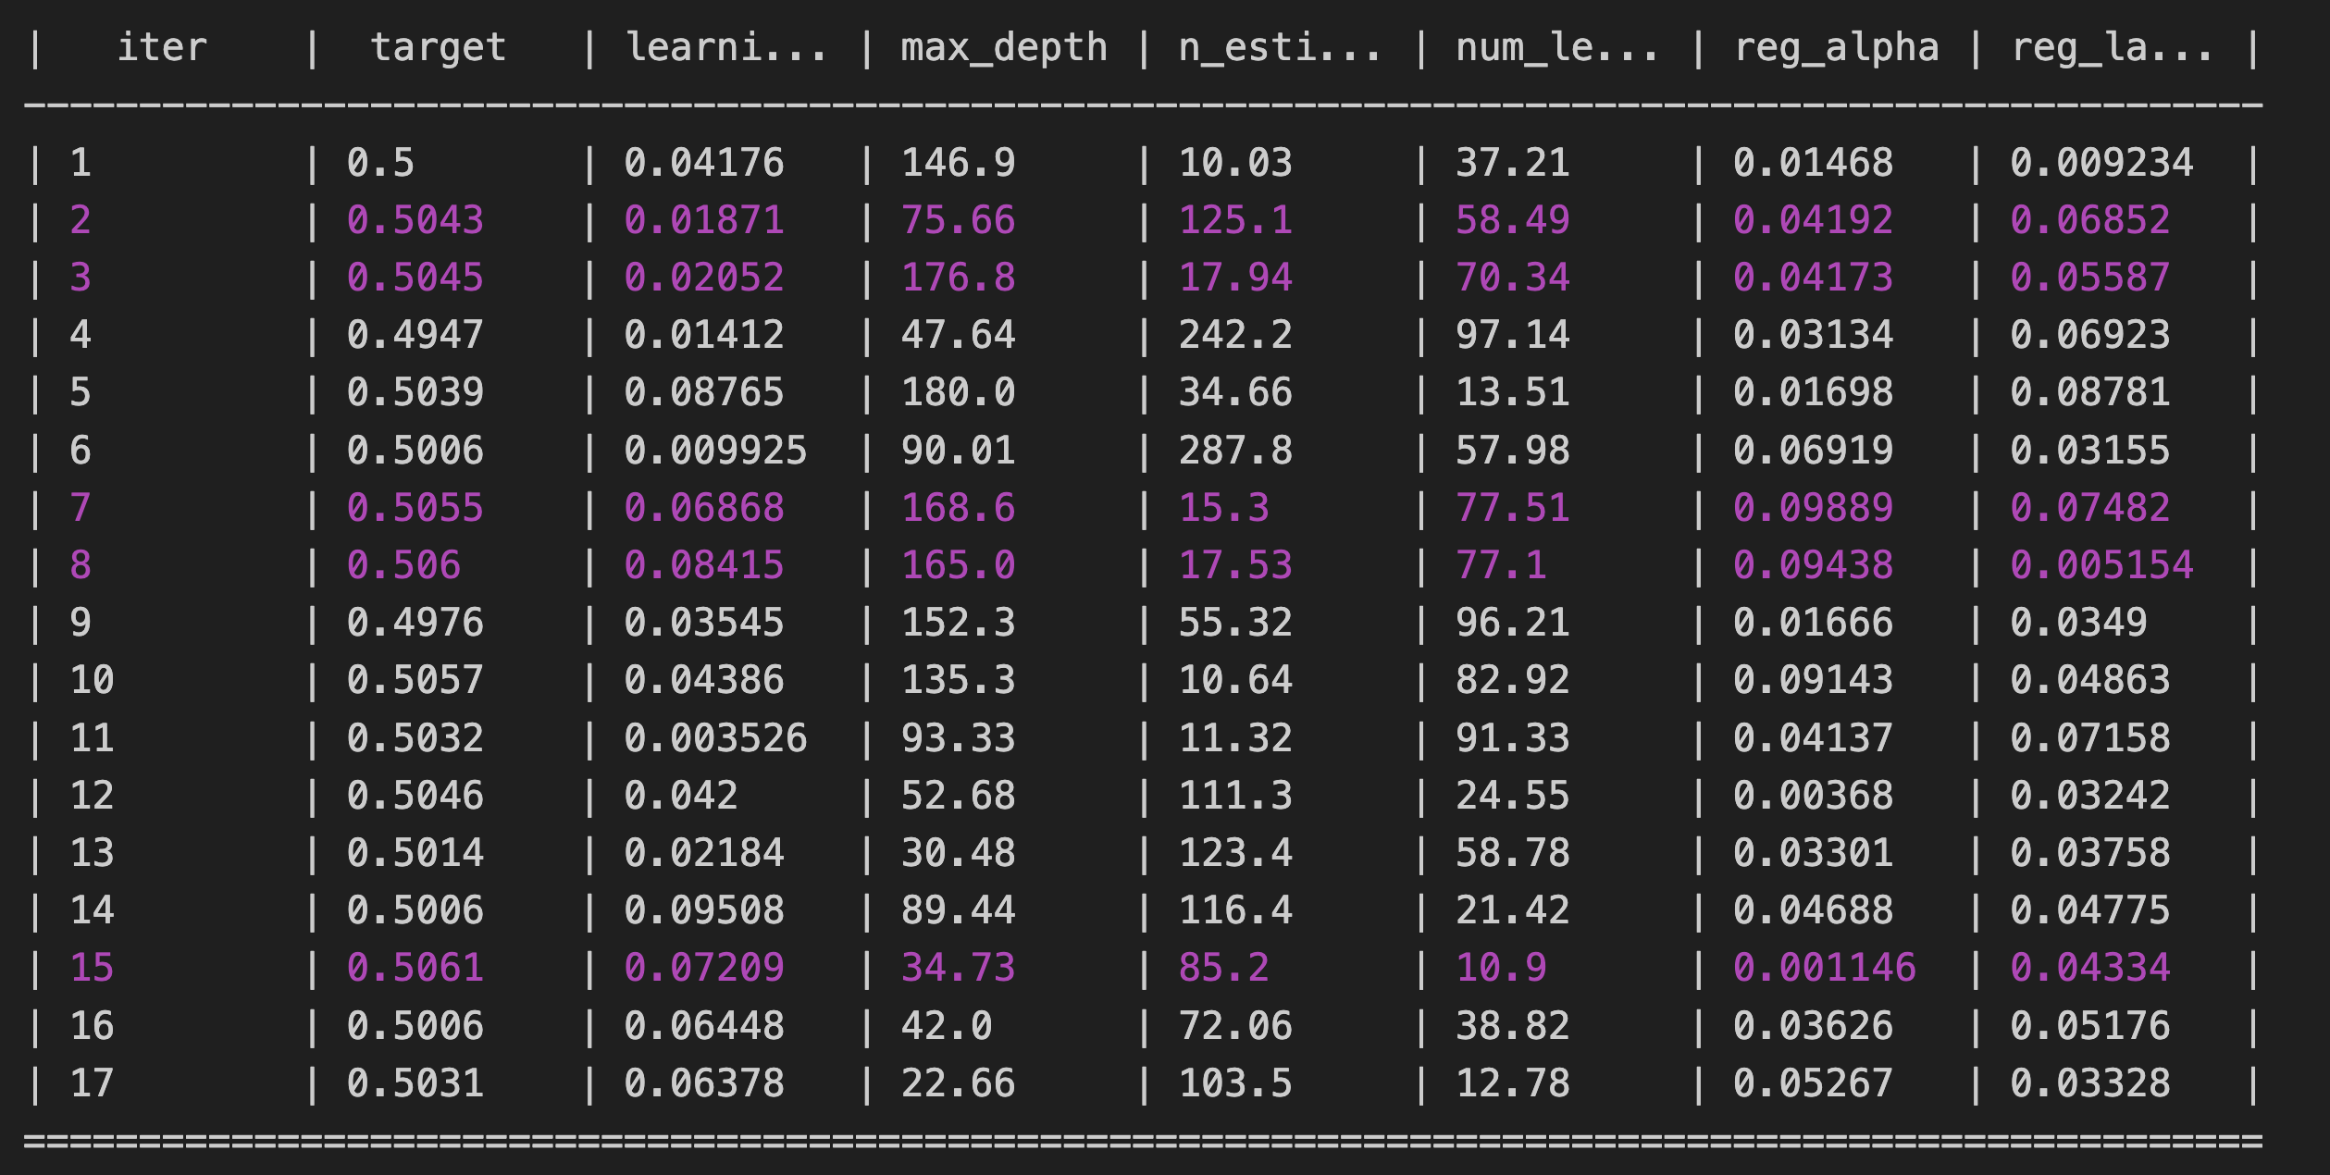Click num_leaves value 97.14
This screenshot has width=2330, height=1175.
click(1513, 335)
